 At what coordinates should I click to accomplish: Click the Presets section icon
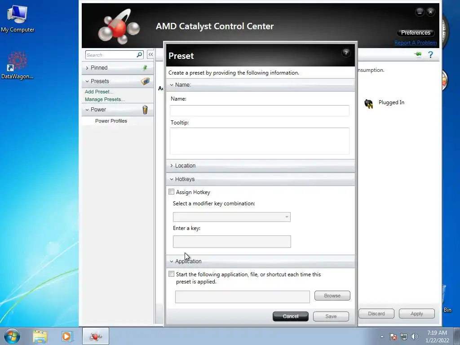pos(145,81)
